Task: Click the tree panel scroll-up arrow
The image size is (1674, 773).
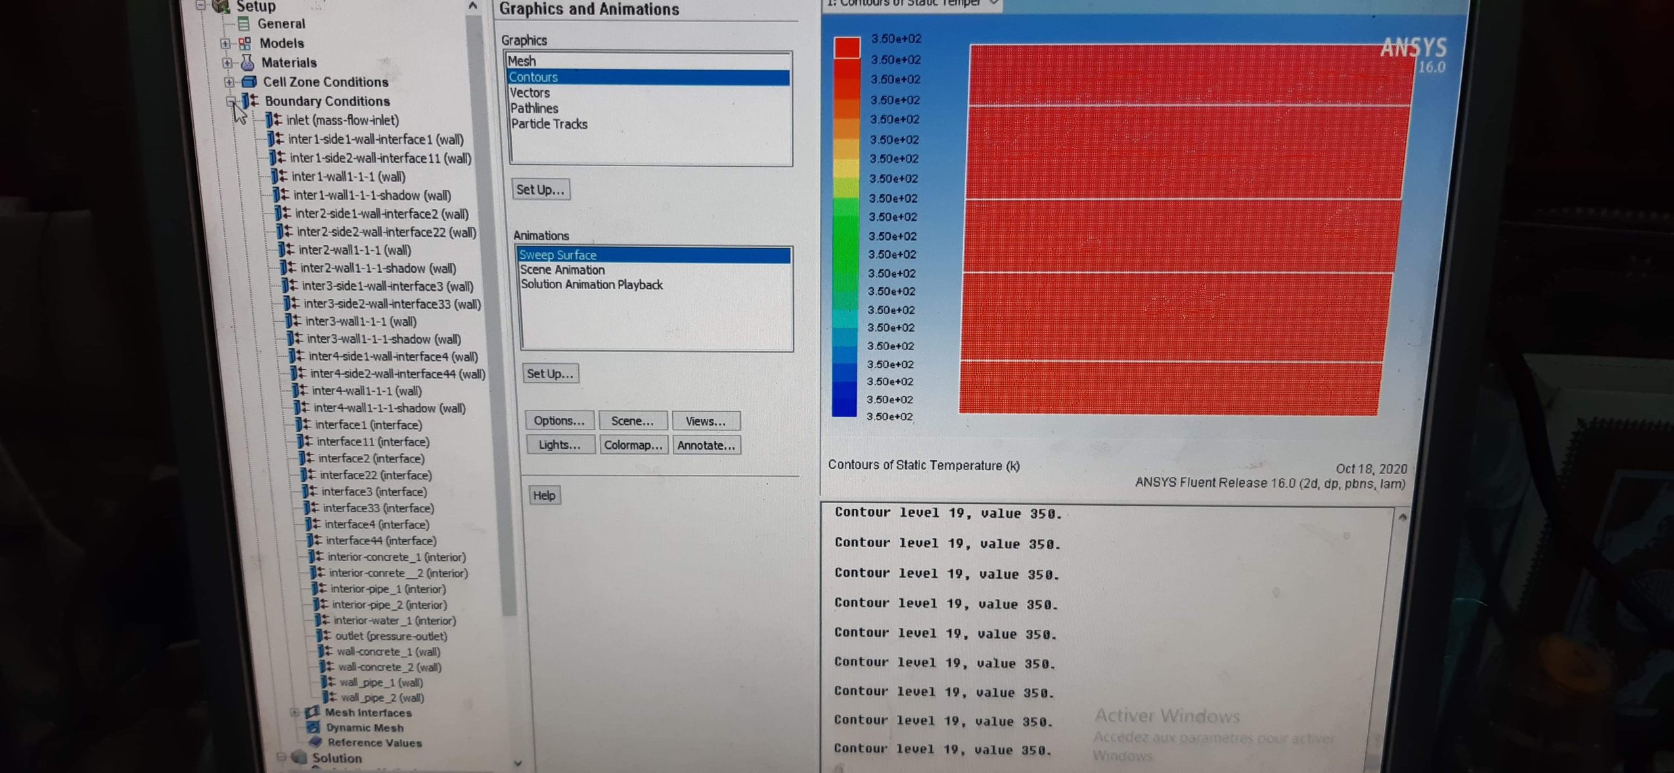Action: pyautogui.click(x=472, y=6)
